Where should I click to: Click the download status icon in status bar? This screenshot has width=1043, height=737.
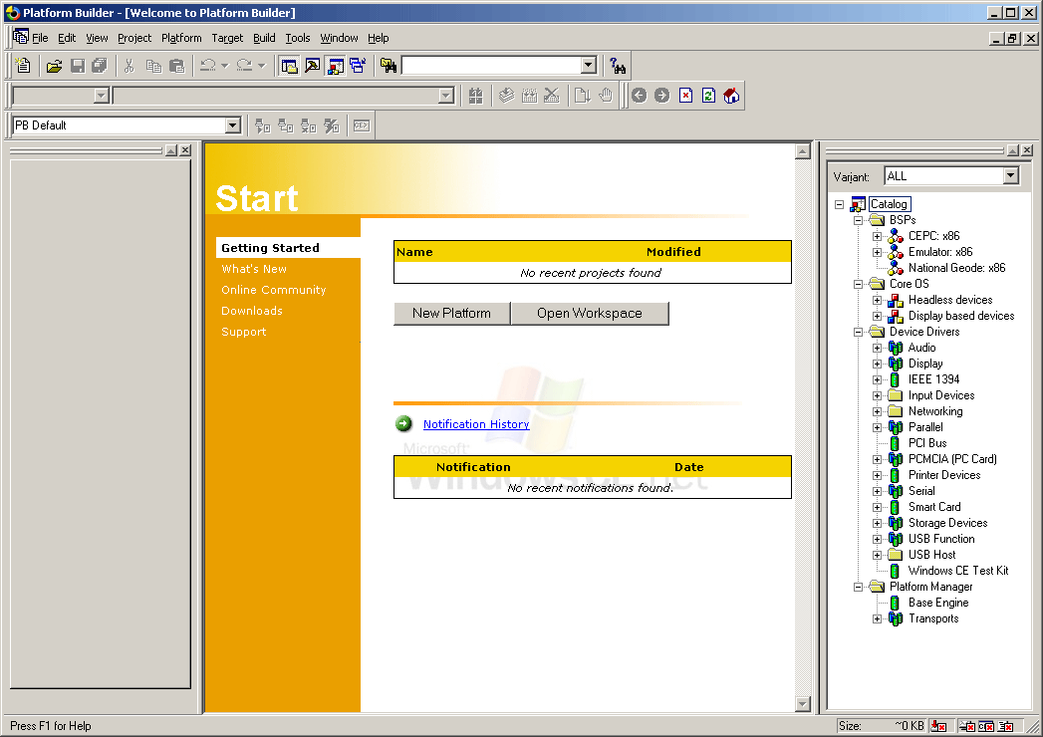(x=938, y=726)
